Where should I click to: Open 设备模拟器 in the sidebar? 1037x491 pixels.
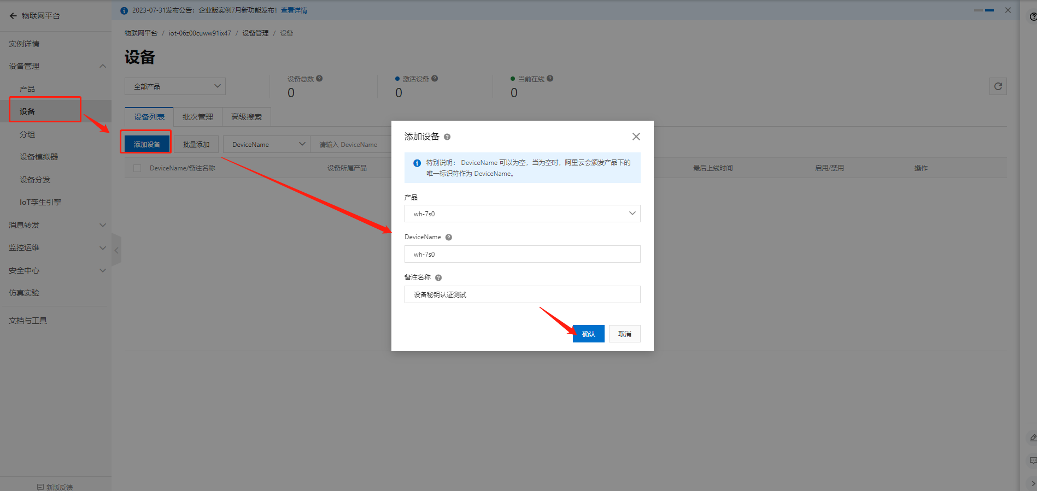[39, 157]
